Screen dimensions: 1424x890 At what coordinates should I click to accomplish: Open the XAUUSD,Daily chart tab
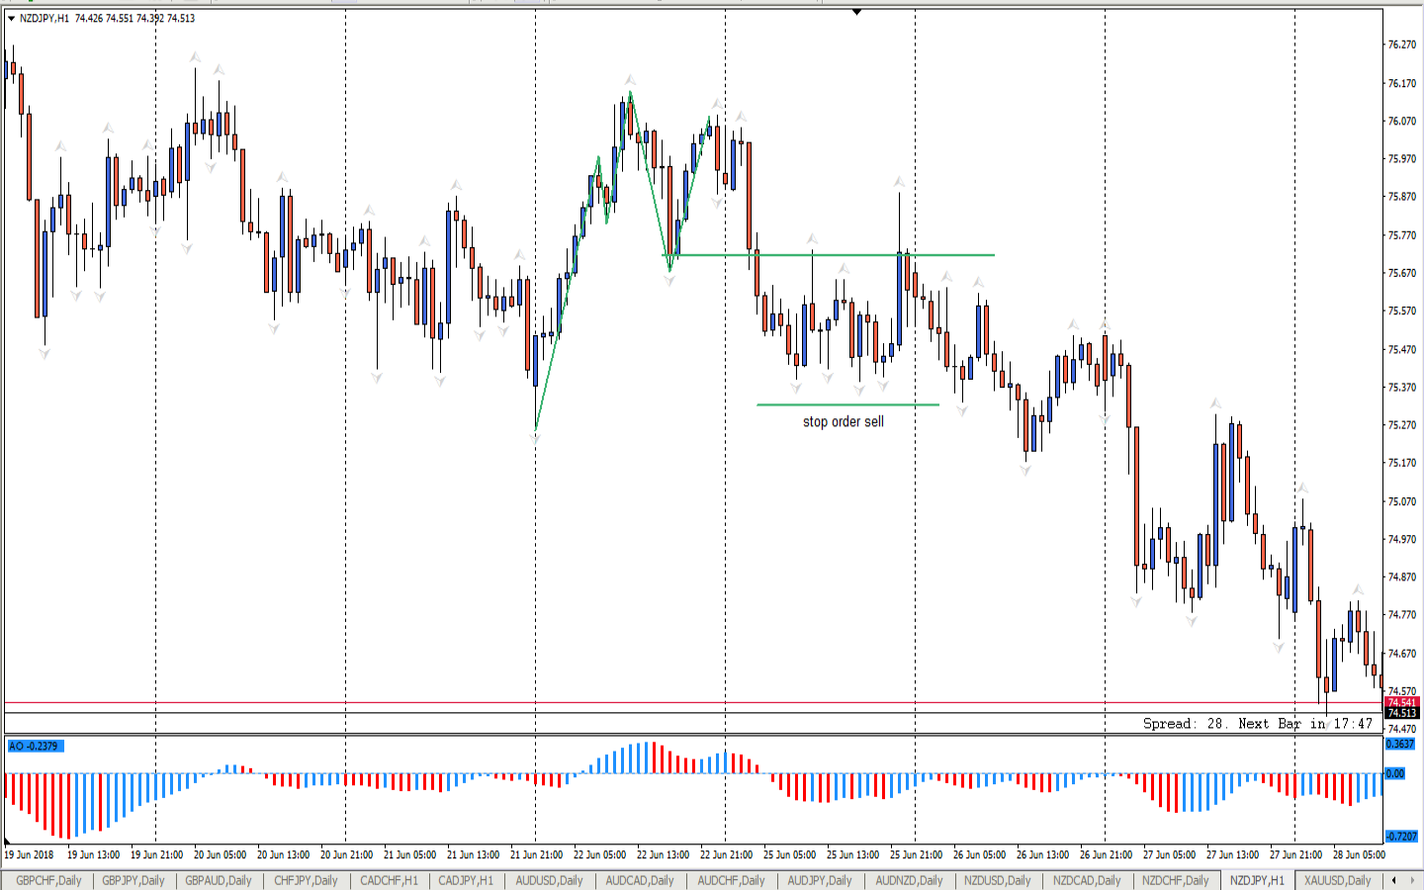click(x=1338, y=880)
